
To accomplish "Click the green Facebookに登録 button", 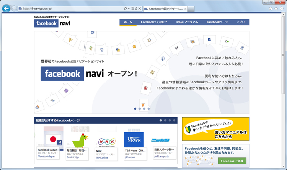I will coord(232,161).
